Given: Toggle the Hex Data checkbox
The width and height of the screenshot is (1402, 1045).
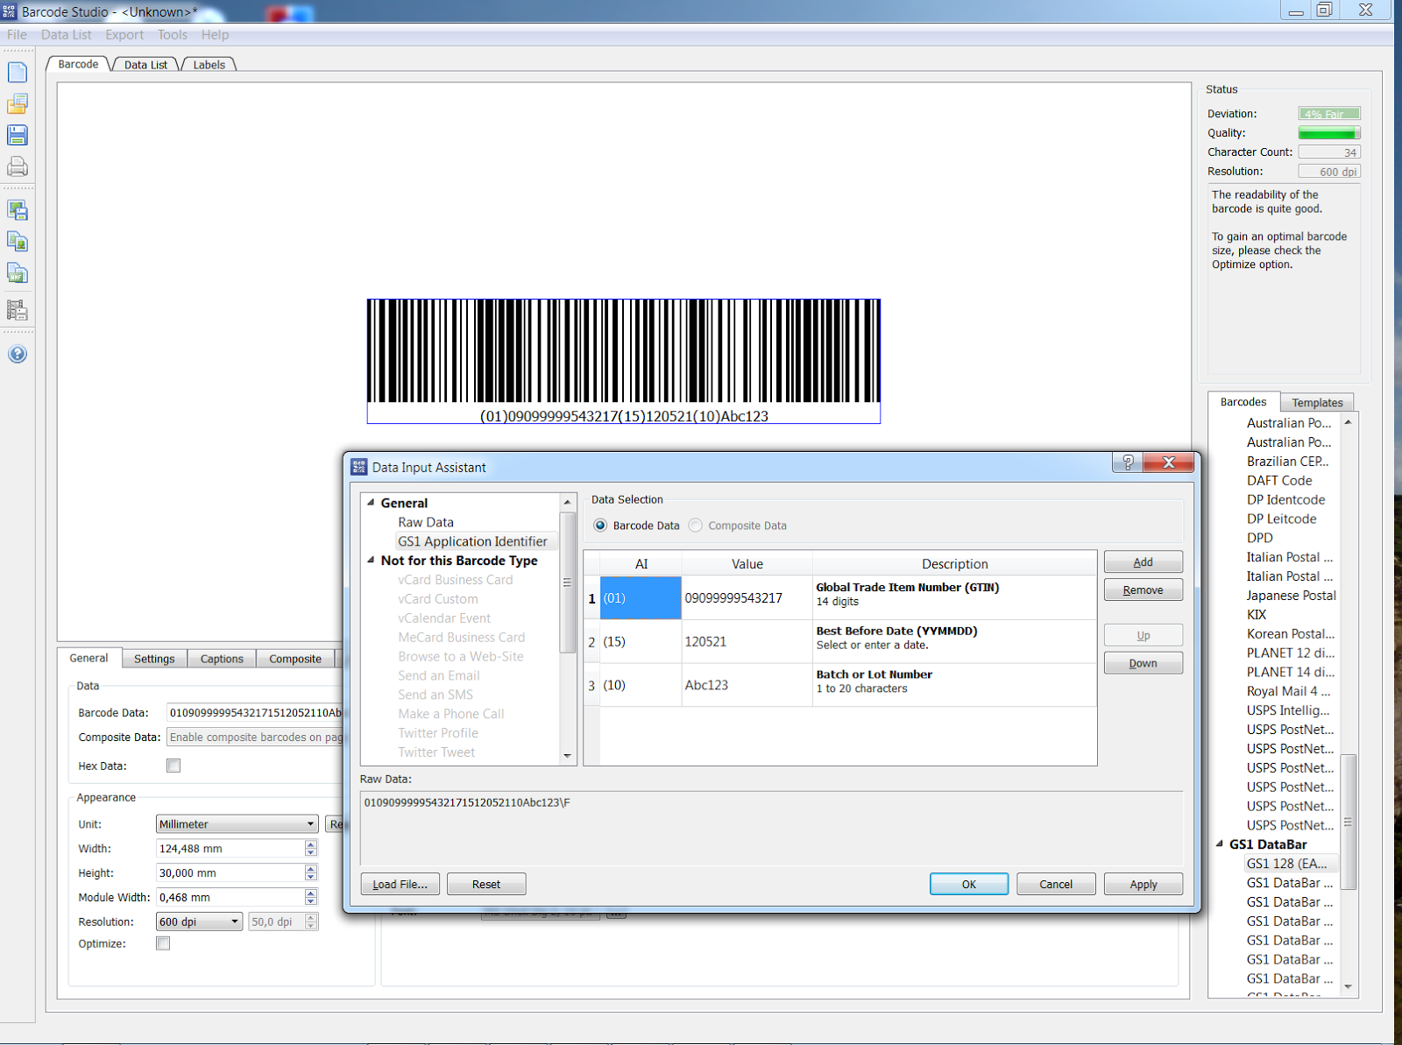Looking at the screenshot, I should (x=173, y=766).
